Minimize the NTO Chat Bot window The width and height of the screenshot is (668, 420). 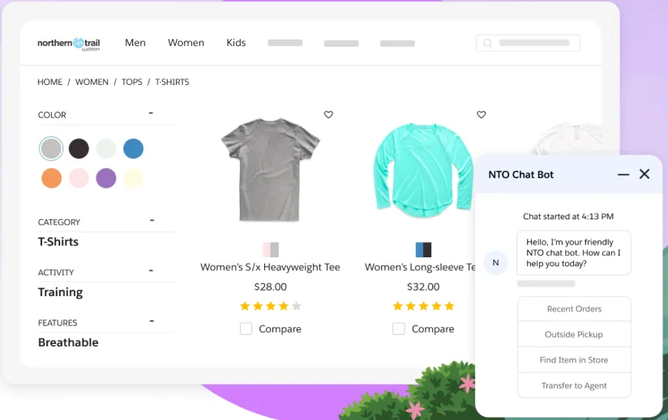pos(623,174)
